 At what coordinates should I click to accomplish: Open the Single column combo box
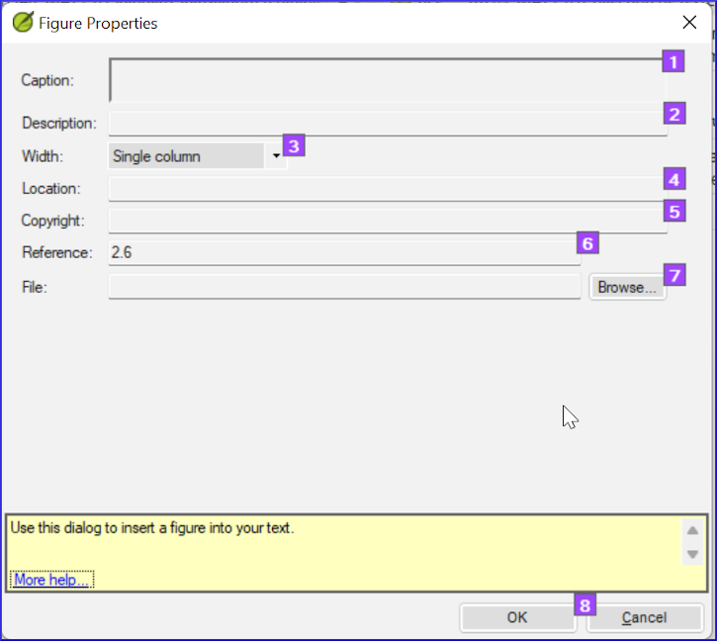click(x=186, y=156)
